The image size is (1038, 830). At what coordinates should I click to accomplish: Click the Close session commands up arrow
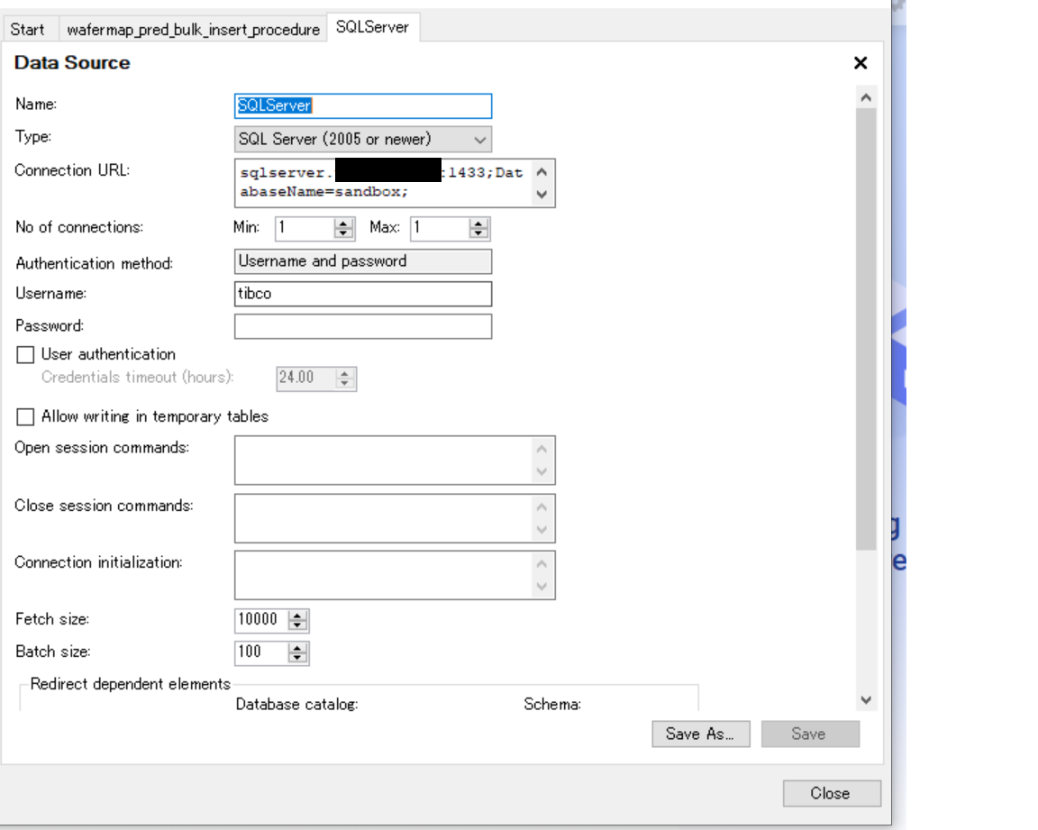point(542,507)
